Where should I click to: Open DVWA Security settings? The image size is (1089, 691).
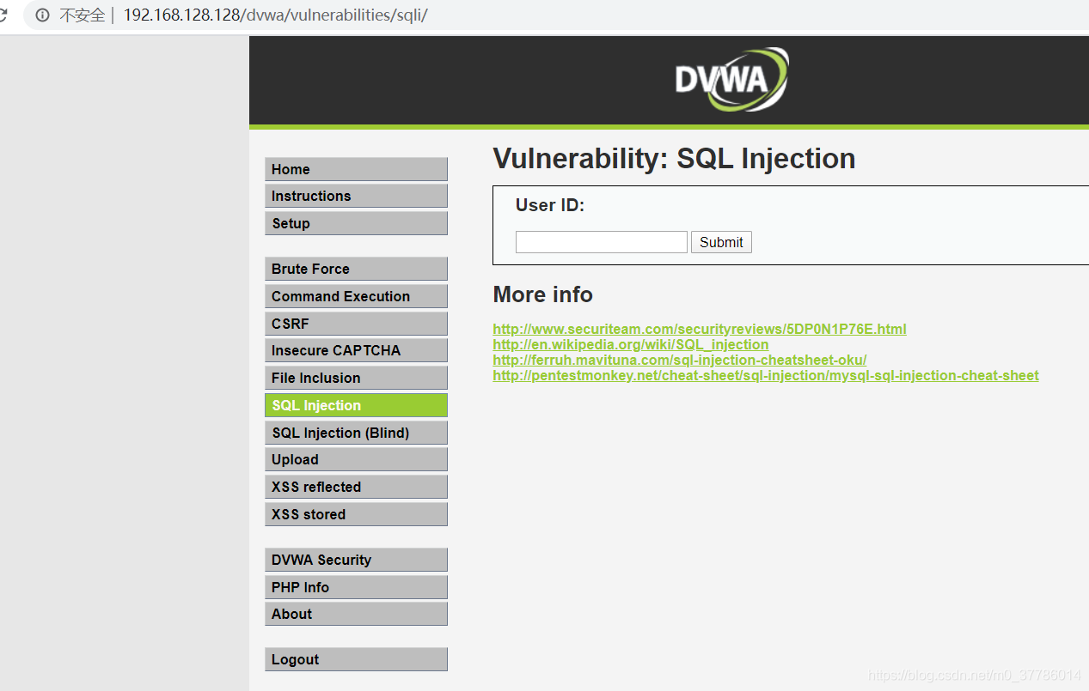356,560
